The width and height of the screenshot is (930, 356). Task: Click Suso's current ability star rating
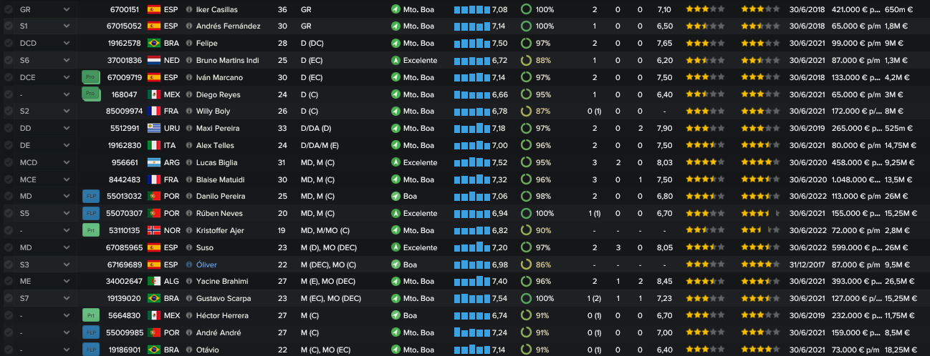point(705,247)
